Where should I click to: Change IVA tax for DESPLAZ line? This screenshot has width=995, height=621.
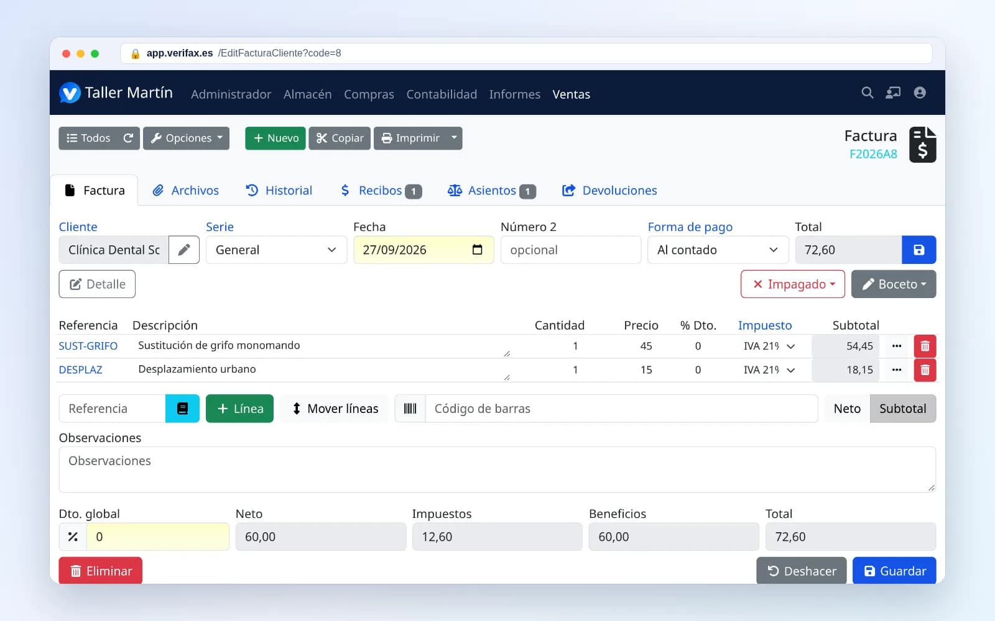769,369
